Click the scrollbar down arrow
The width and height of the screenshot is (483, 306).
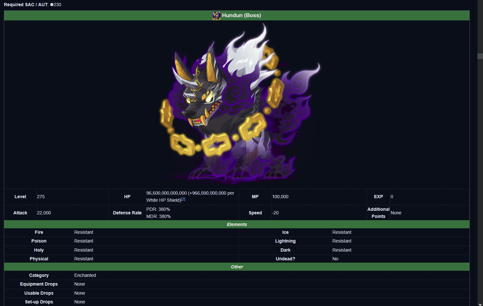click(x=480, y=304)
